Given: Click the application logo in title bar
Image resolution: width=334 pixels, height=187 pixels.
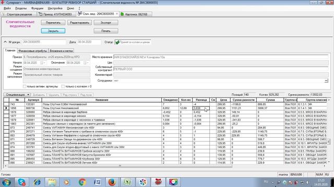Looking at the screenshot, I should (3, 3).
